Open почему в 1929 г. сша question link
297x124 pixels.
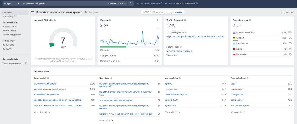click(126, 114)
